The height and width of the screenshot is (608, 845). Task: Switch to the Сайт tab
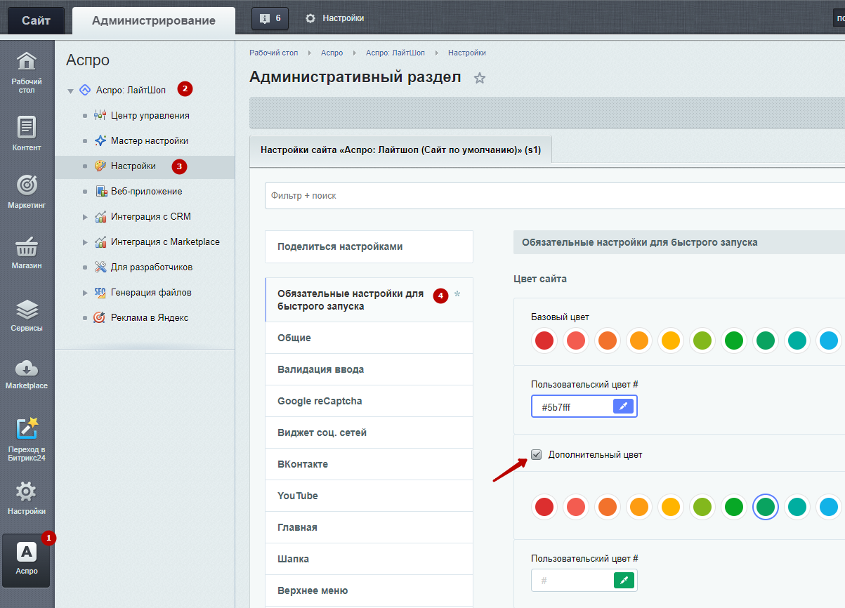[x=36, y=20]
